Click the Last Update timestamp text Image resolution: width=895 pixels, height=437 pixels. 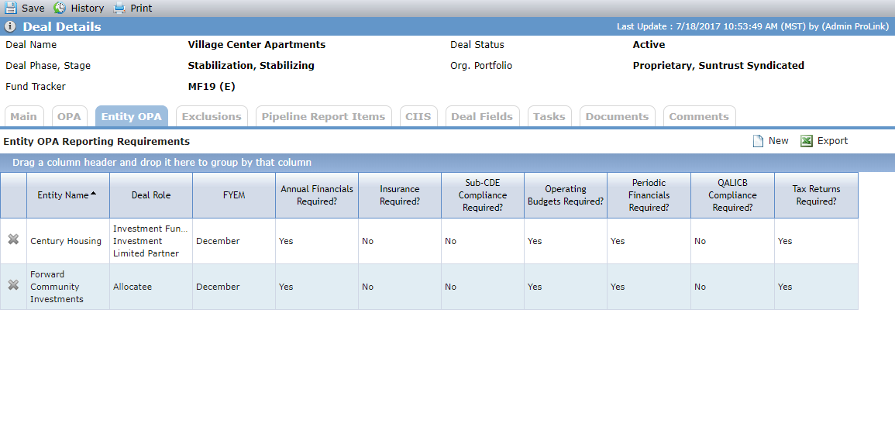point(753,27)
